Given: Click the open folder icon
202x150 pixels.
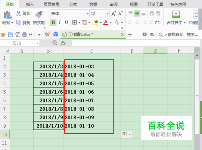Looking at the screenshot, I should (3, 35).
